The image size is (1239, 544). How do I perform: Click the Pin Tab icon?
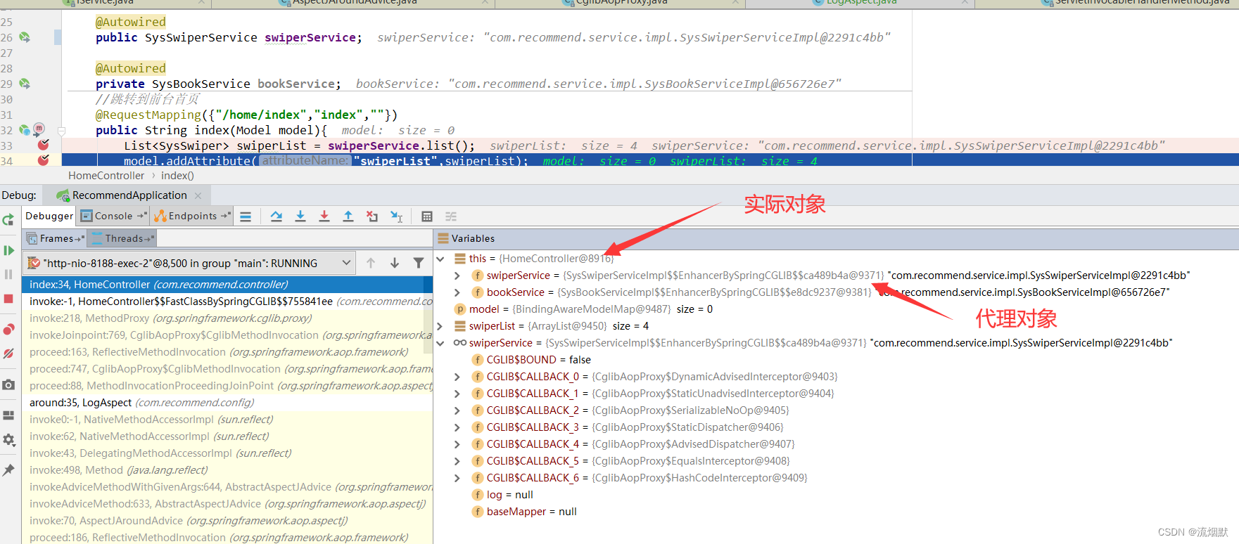point(8,470)
